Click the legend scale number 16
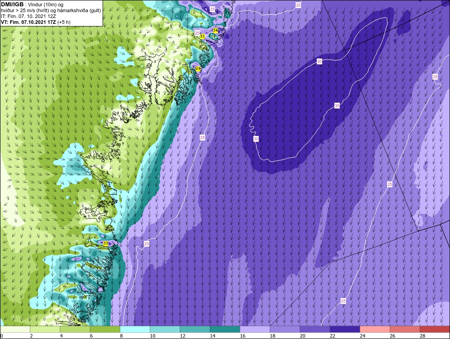 (243, 336)
